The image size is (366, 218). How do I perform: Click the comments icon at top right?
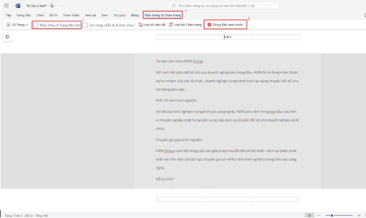pos(364,15)
